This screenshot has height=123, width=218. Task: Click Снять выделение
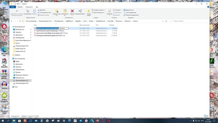(130, 13)
